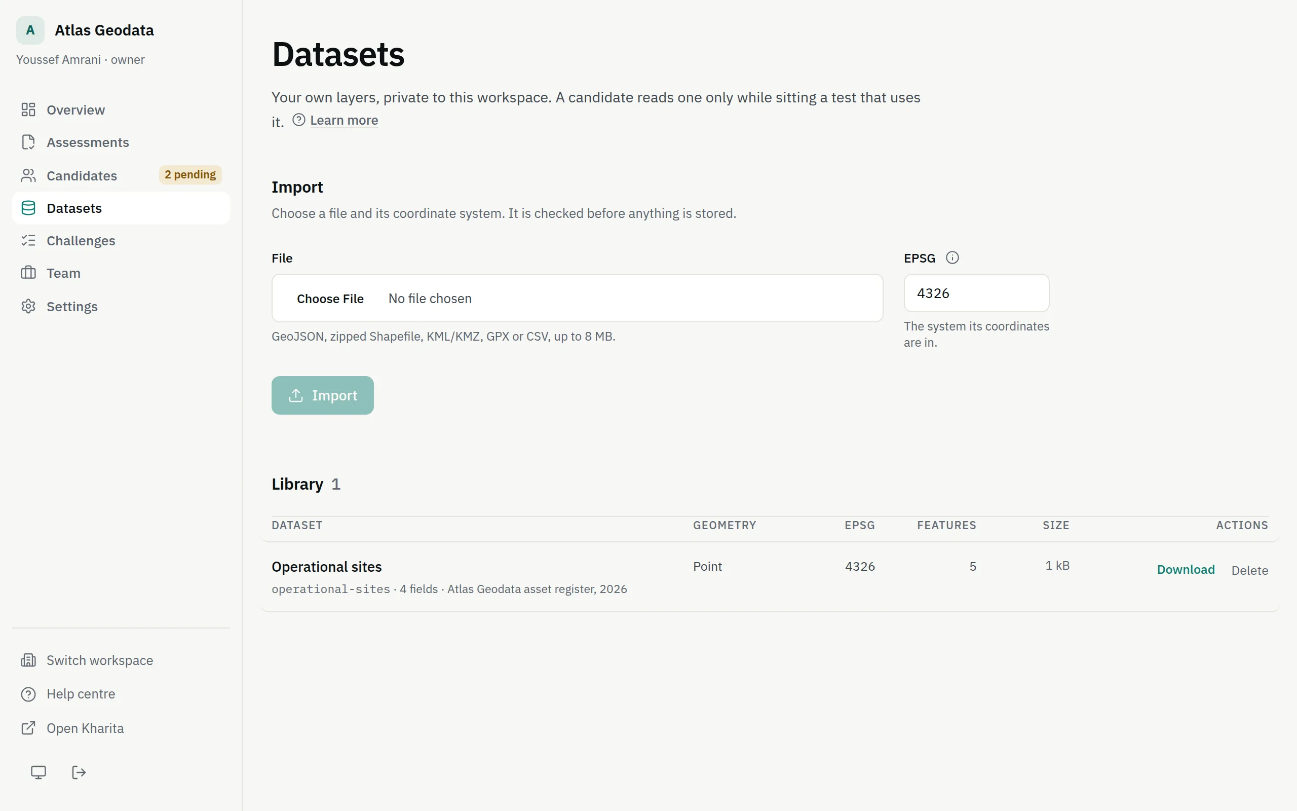This screenshot has width=1297, height=811.
Task: Open the Help centre
Action: tap(121, 694)
